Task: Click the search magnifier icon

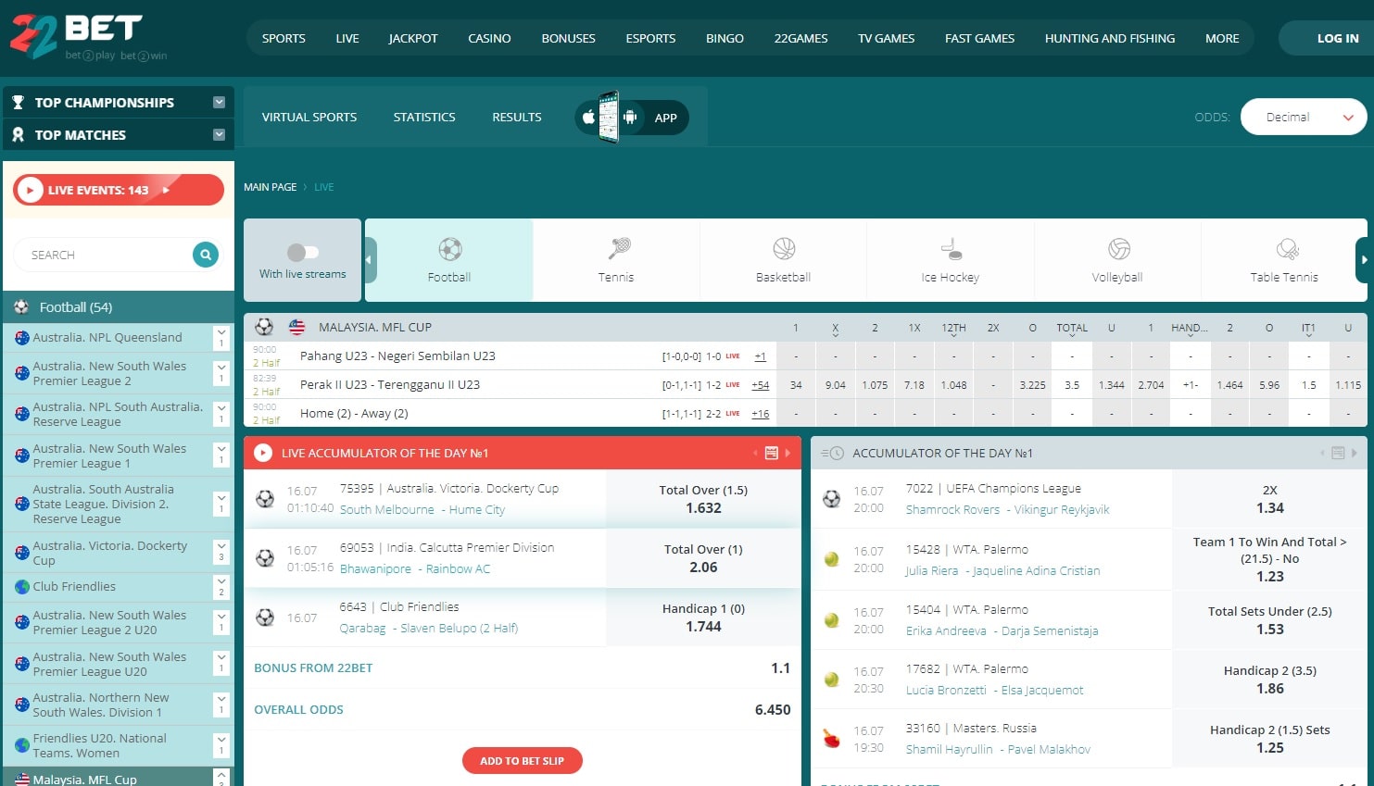Action: click(x=206, y=255)
